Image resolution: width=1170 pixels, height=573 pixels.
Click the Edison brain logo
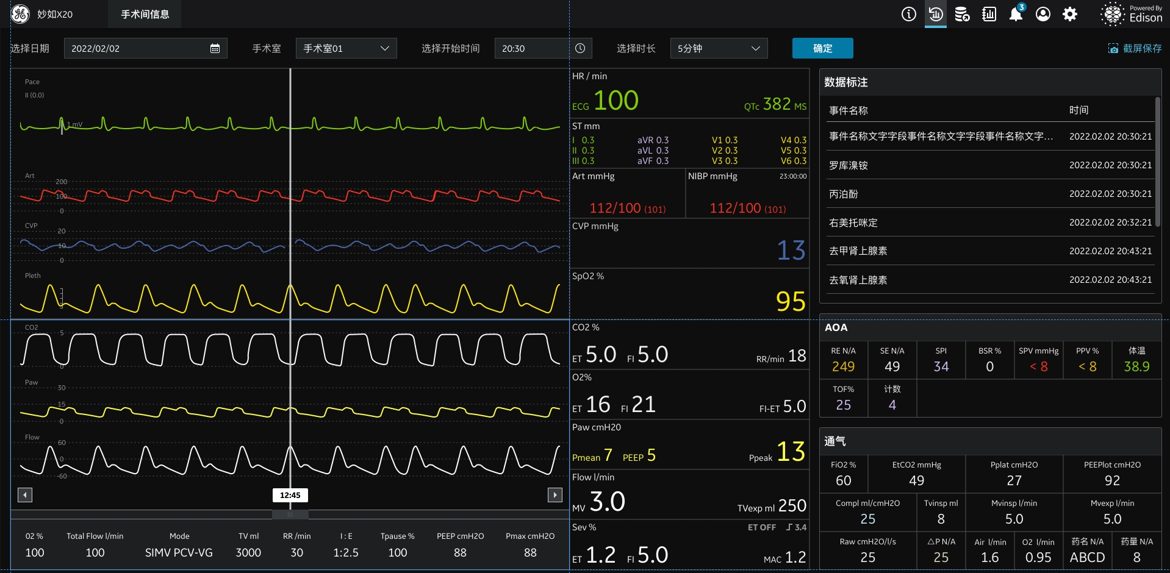coord(1112,14)
